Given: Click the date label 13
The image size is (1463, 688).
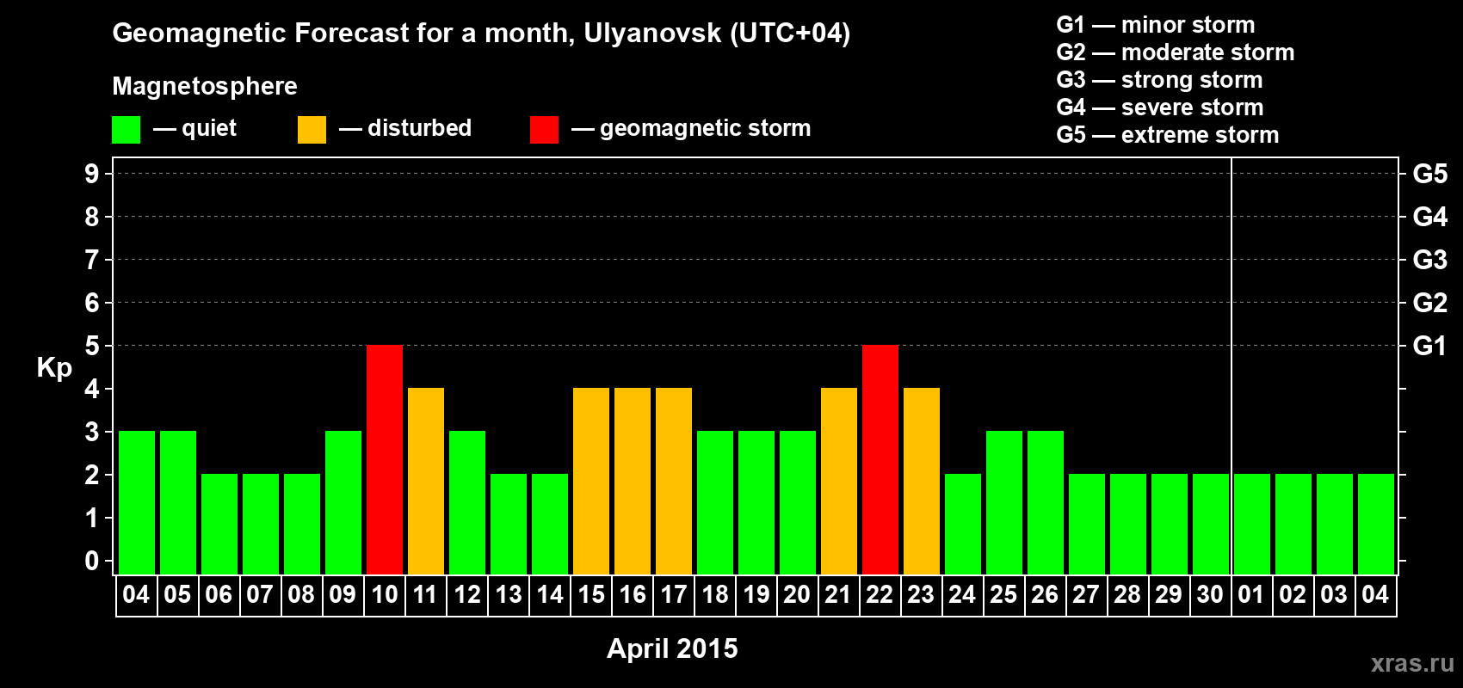Looking at the screenshot, I should [508, 595].
